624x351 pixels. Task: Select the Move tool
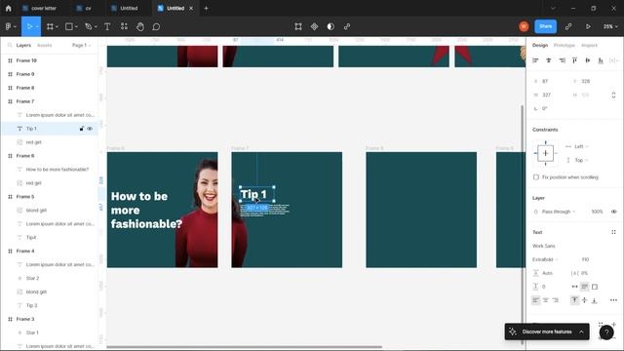[x=29, y=26]
